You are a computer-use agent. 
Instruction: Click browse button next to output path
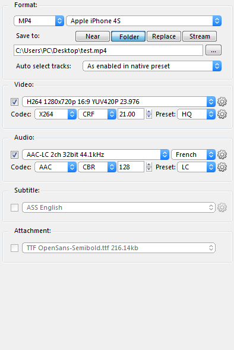[213, 50]
